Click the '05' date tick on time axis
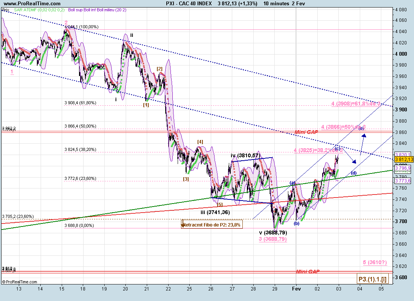The height and width of the screenshot is (301, 414). tap(381, 289)
